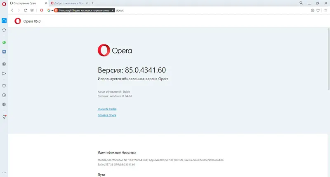Open Speed Dial grid icon
This screenshot has height=177, width=330.
pyautogui.click(x=32, y=10)
